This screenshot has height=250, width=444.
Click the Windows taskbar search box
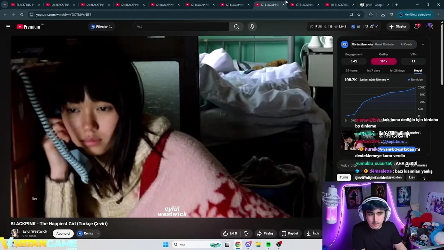pos(197,244)
